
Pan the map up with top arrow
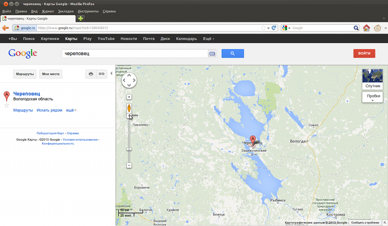coord(129,75)
